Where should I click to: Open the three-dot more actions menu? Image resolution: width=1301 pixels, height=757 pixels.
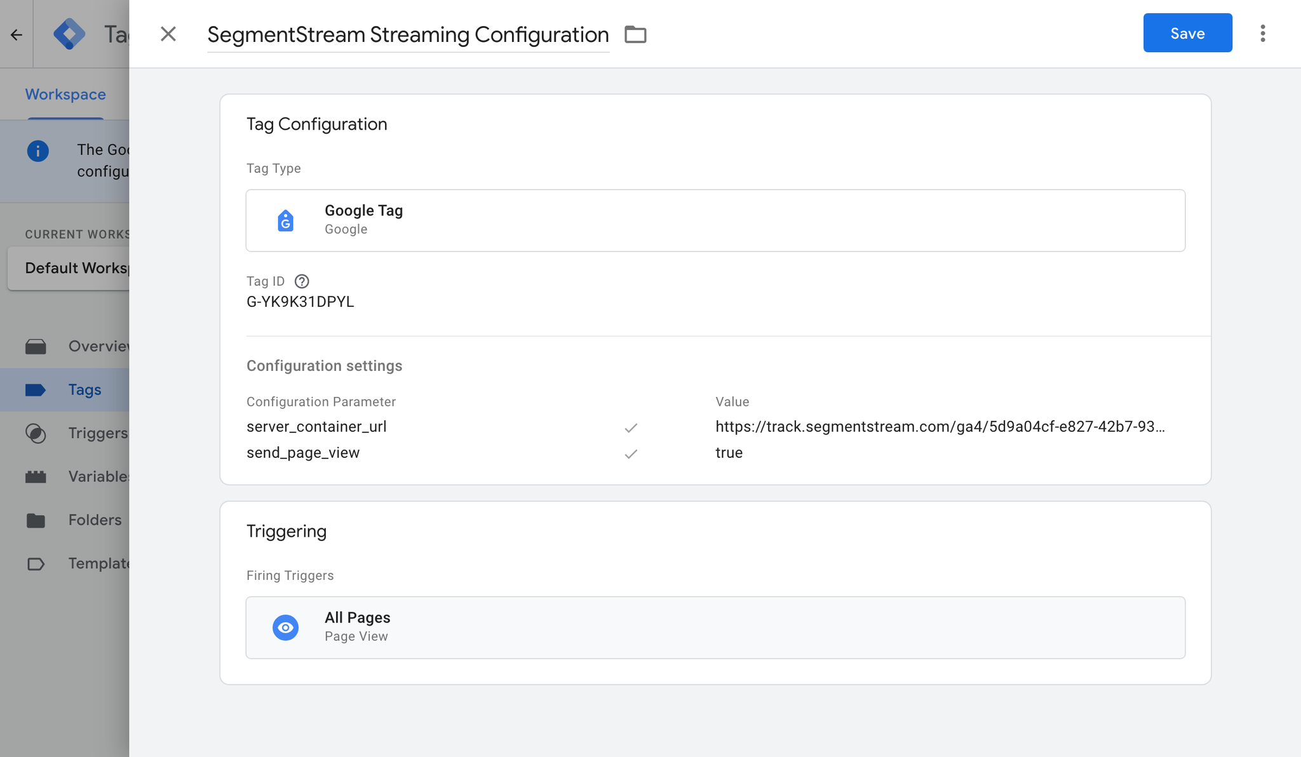pos(1263,34)
